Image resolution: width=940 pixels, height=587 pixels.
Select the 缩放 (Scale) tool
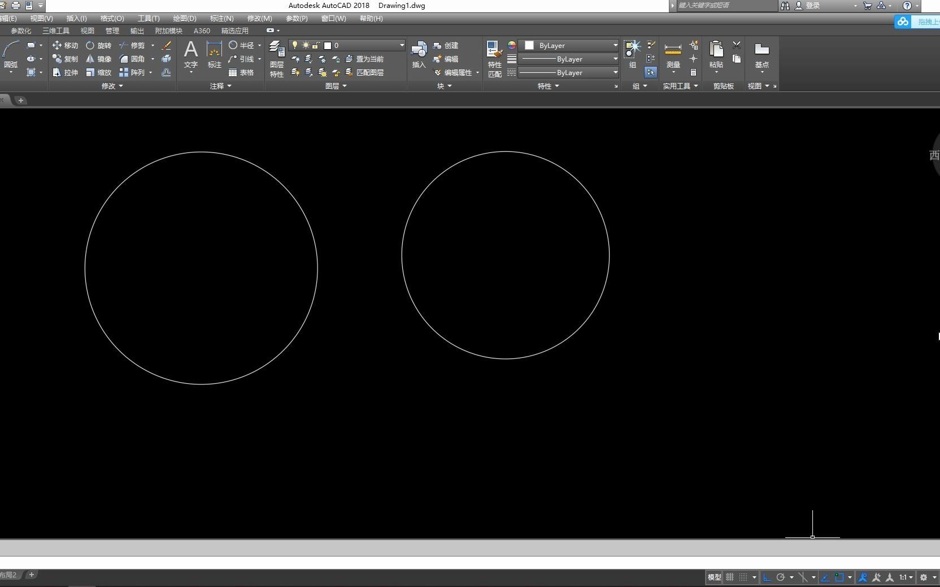(x=99, y=72)
